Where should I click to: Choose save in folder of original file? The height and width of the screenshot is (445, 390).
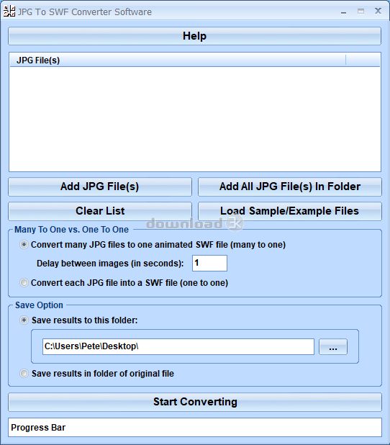(x=24, y=374)
